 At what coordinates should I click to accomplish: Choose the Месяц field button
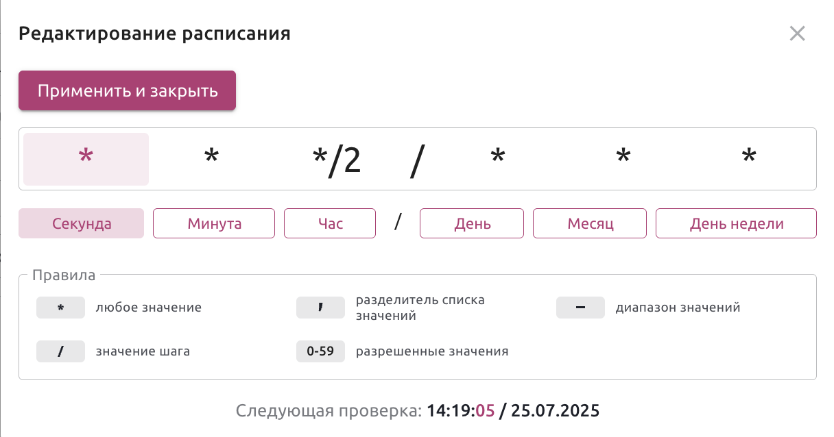[590, 223]
